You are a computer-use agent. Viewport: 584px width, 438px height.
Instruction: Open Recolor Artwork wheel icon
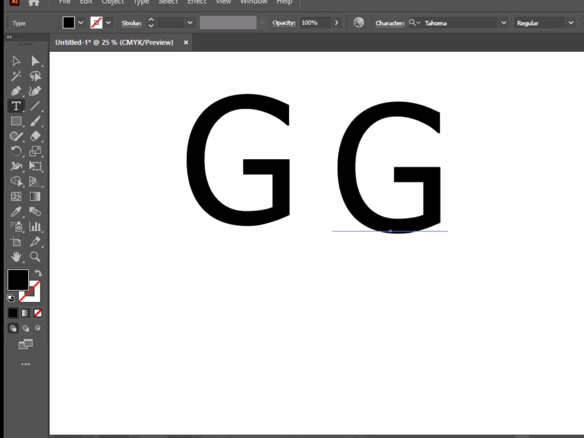[x=359, y=23]
